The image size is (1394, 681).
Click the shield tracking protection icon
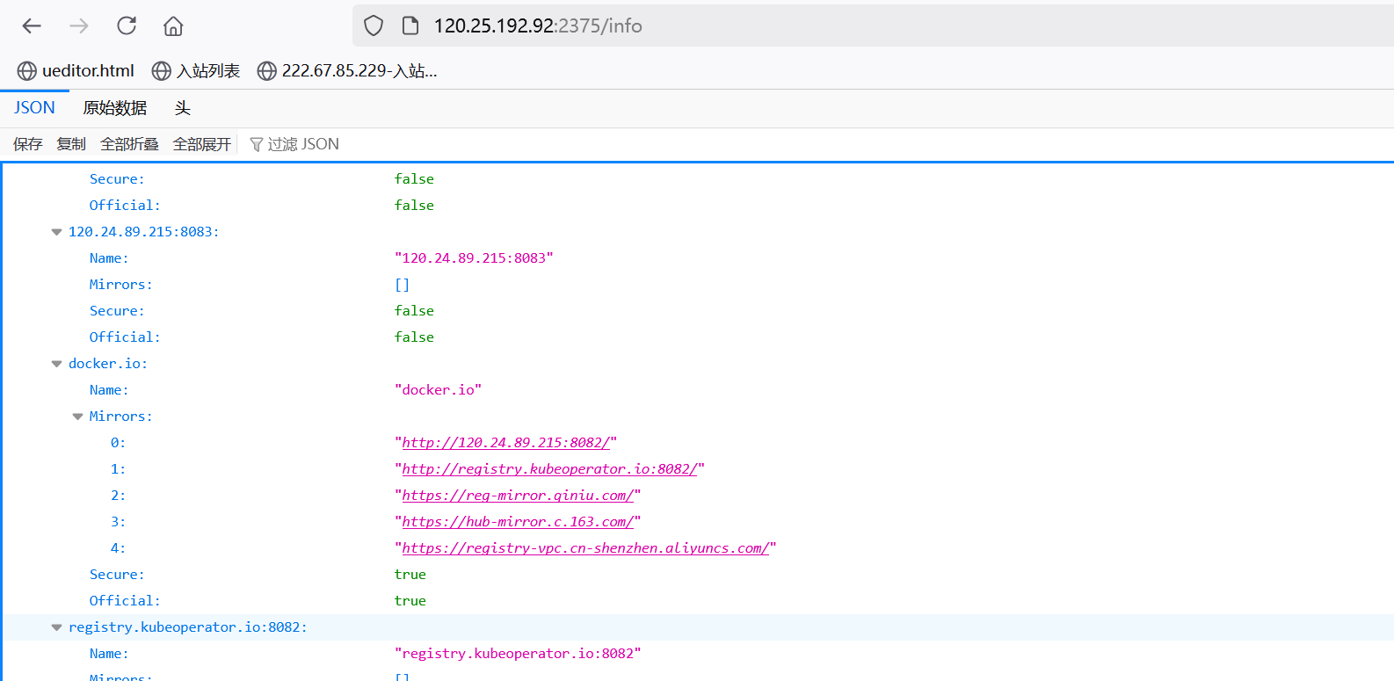click(x=374, y=26)
